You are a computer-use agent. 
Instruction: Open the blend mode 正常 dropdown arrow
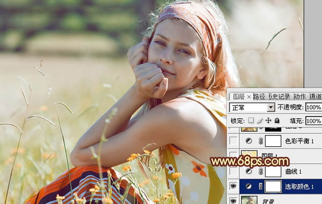click(x=271, y=107)
